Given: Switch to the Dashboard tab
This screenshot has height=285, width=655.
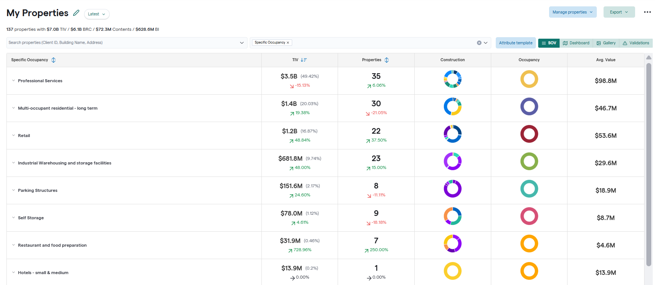Looking at the screenshot, I should click(x=576, y=43).
